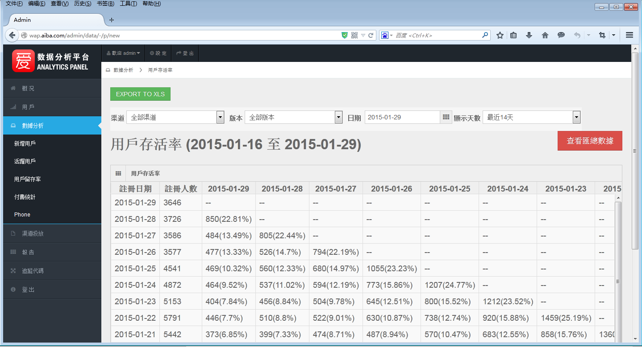Image resolution: width=642 pixels, height=347 pixels.
Task: Open the 概況 sidebar item
Action: point(52,88)
